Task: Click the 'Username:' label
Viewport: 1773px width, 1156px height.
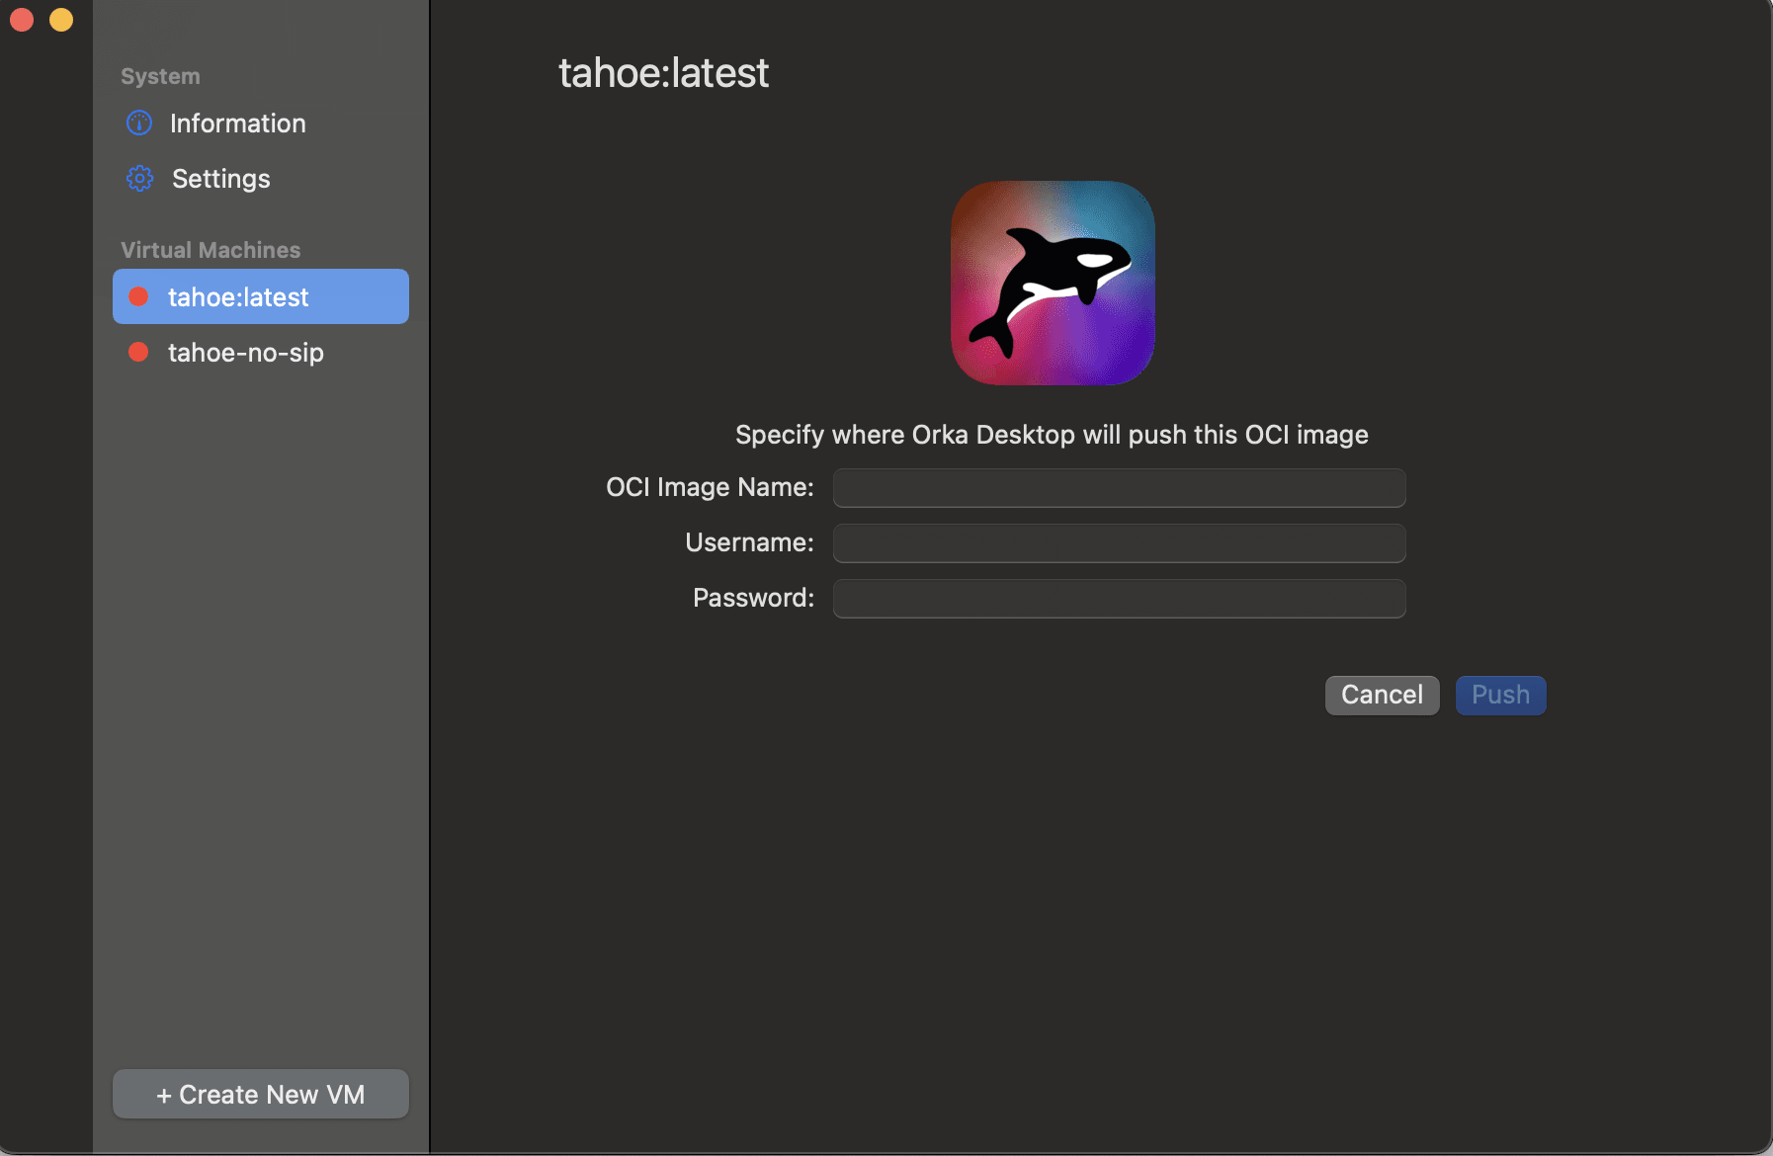Action: point(749,542)
